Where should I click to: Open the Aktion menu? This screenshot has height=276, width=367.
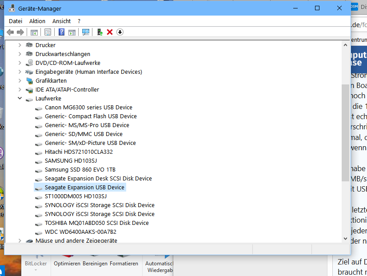tap(37, 21)
